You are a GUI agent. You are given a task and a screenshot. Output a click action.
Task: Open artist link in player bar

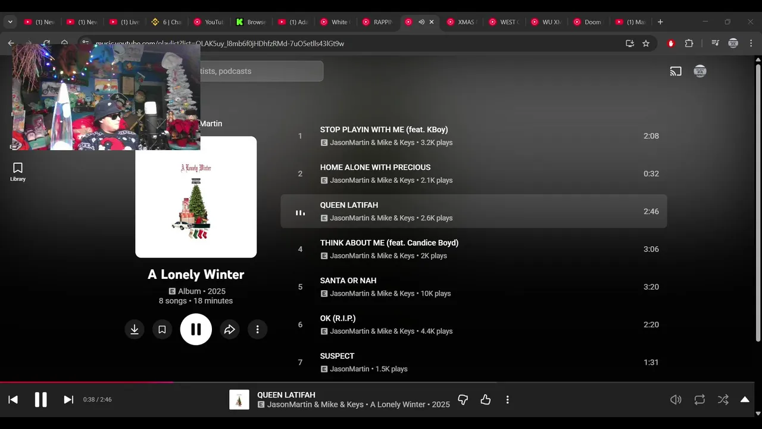[x=316, y=405]
